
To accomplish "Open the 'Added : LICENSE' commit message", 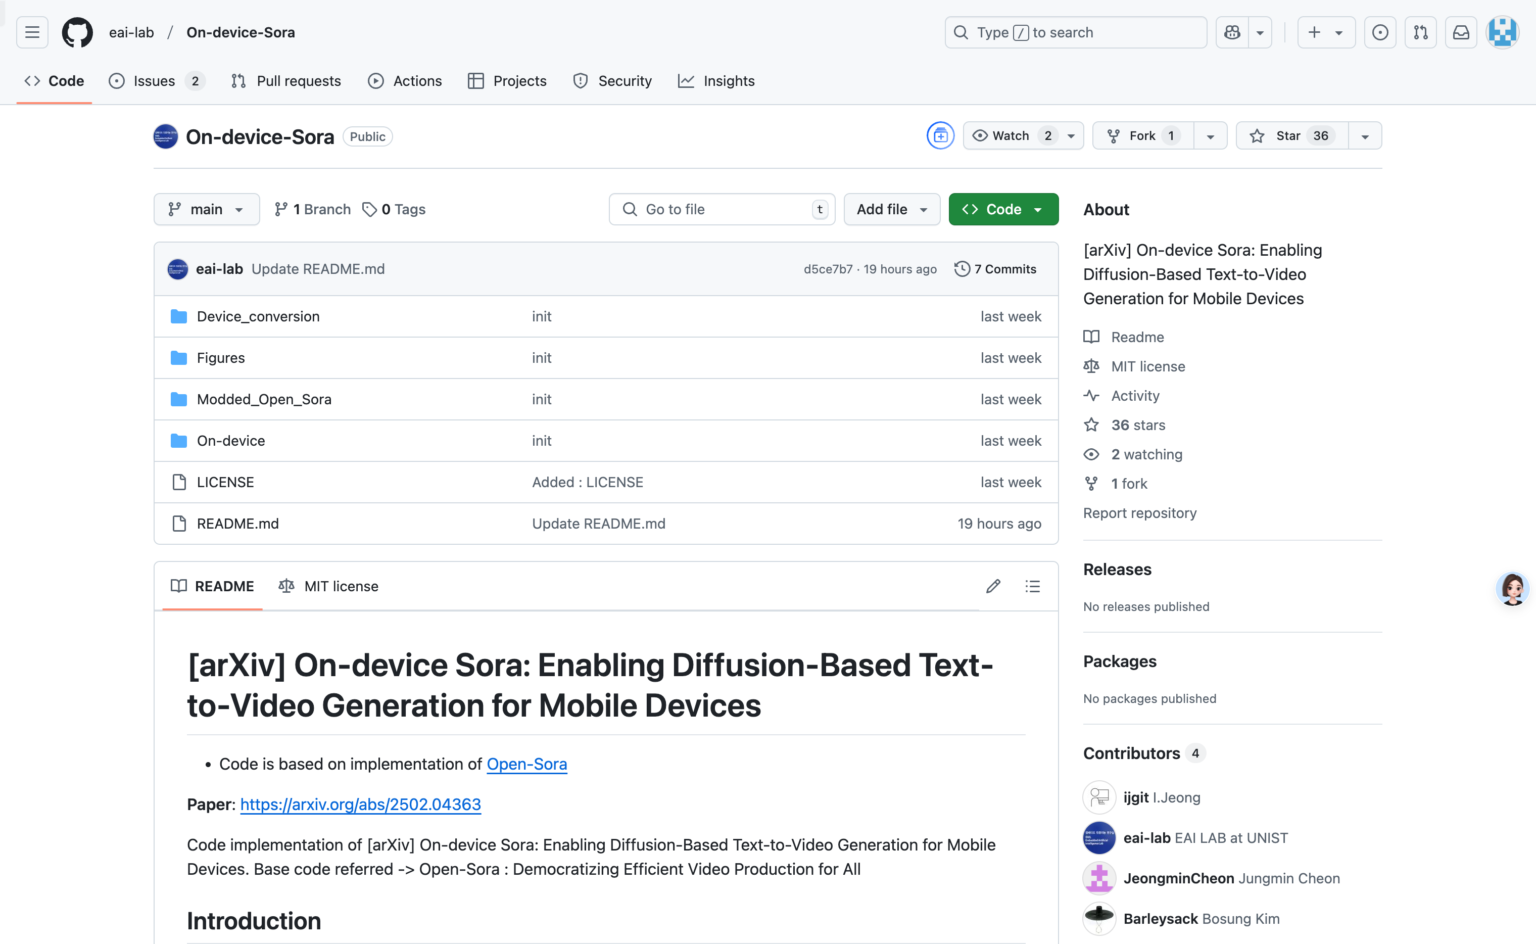I will pyautogui.click(x=587, y=482).
